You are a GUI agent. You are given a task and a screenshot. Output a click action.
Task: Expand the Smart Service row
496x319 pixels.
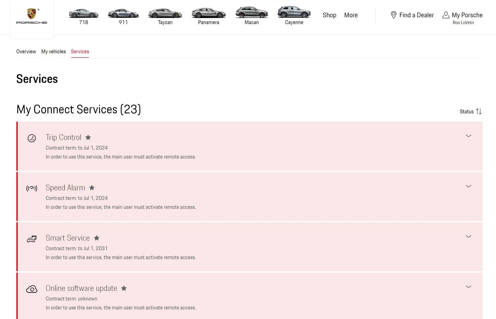(468, 237)
